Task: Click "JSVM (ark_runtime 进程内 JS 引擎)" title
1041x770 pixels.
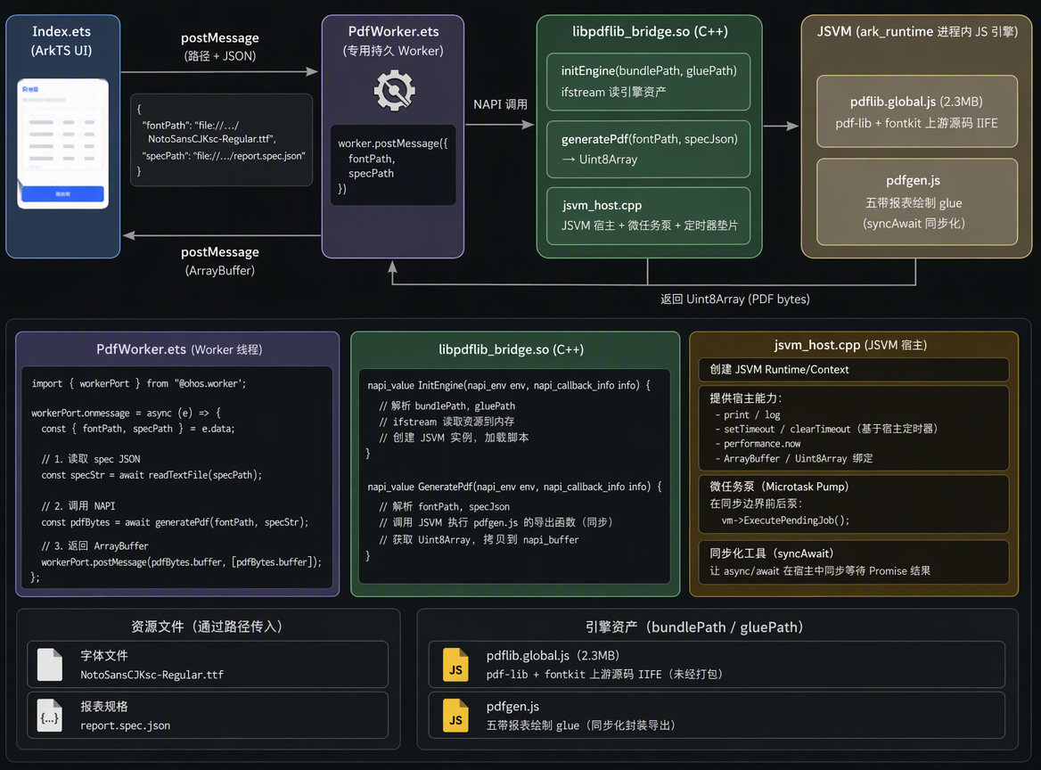Action: click(x=917, y=31)
